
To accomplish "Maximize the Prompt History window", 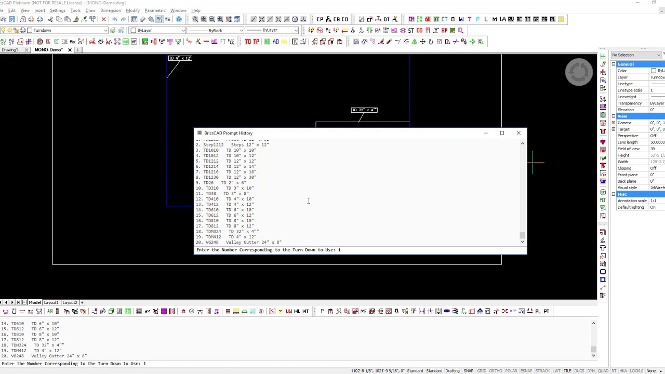I will pos(502,133).
